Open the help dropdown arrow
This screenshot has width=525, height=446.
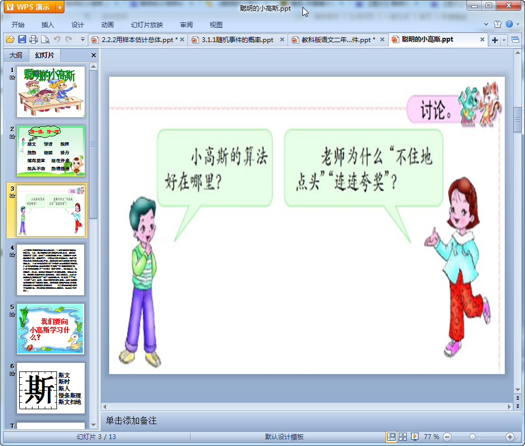point(518,24)
